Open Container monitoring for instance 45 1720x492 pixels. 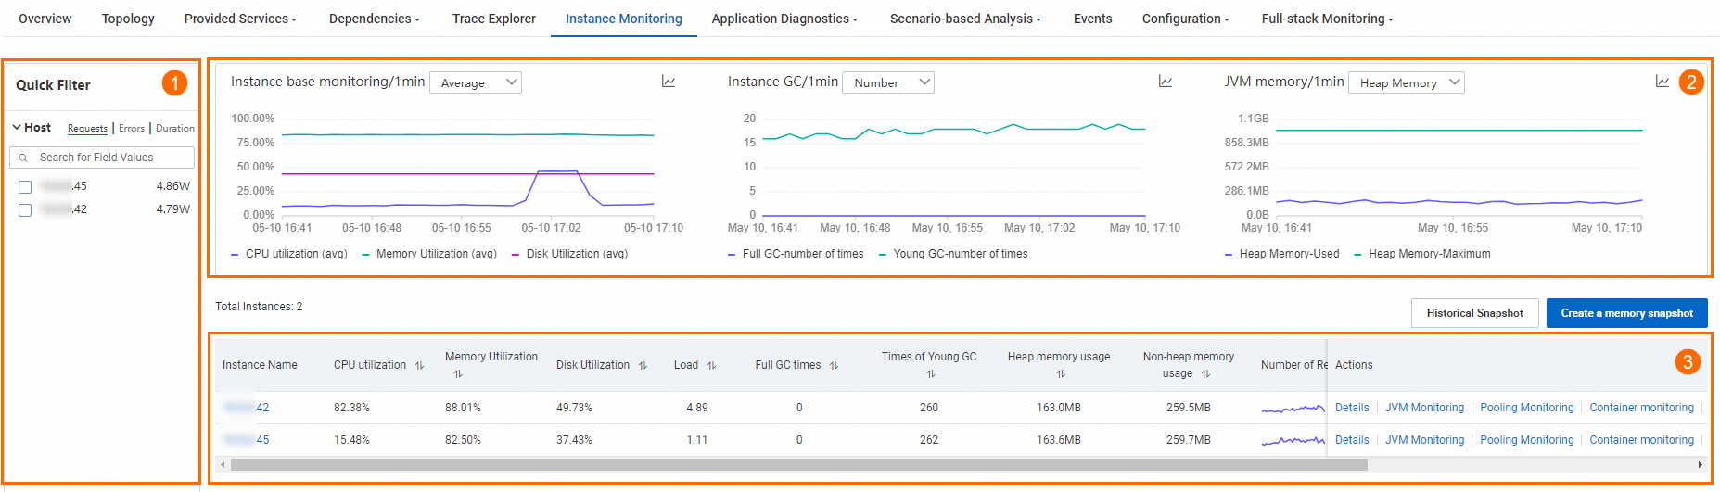tap(1641, 440)
